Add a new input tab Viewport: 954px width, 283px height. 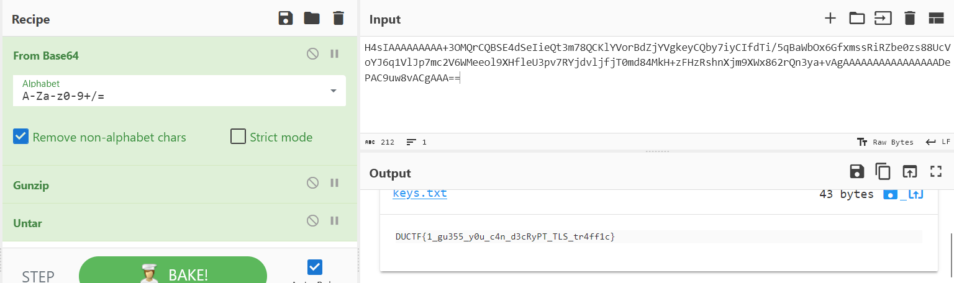tap(830, 18)
